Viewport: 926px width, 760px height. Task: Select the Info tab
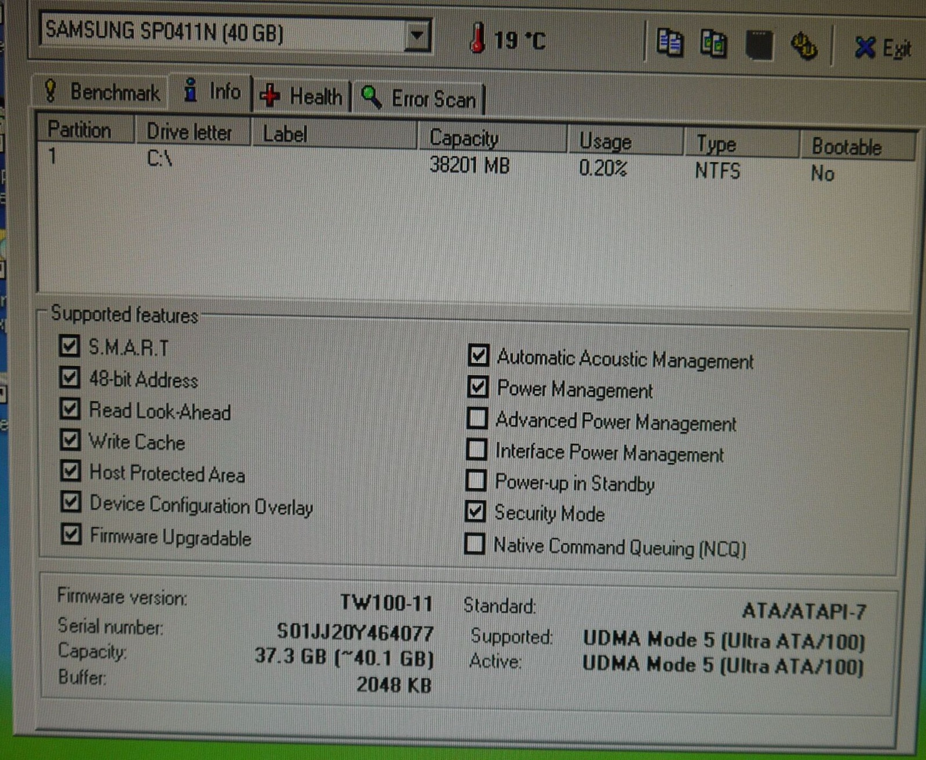(x=211, y=92)
